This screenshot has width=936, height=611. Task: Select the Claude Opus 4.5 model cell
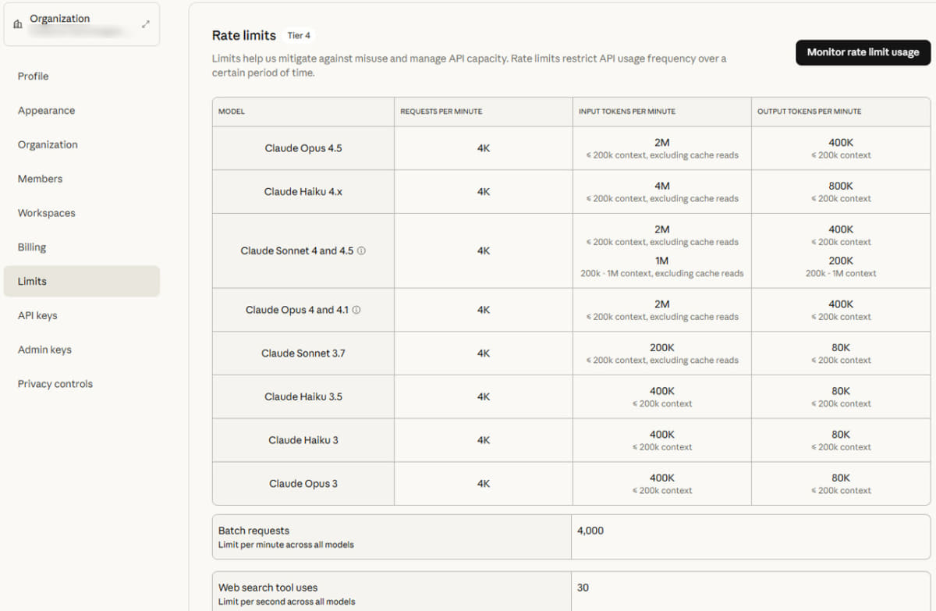click(x=303, y=148)
